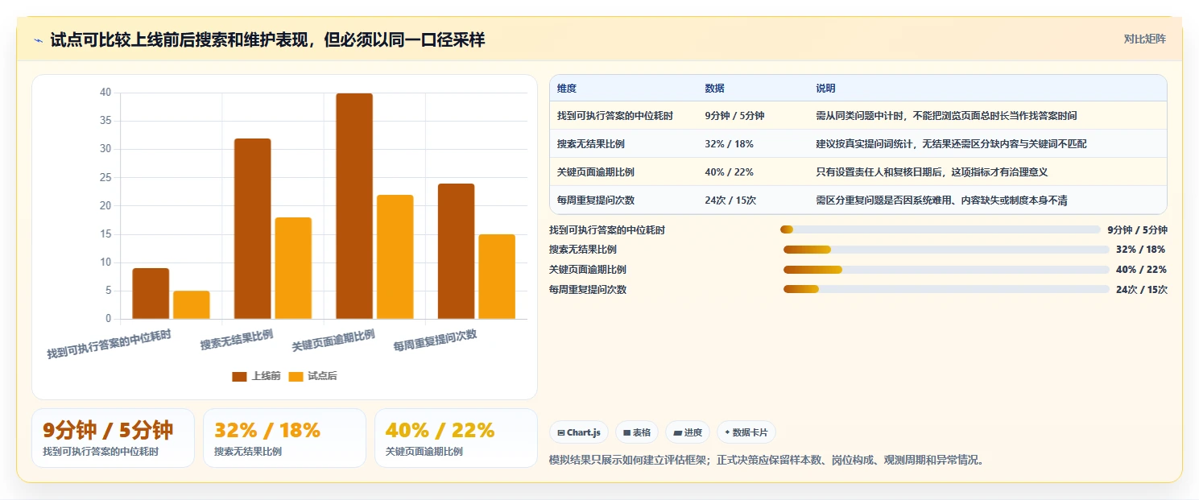1199x500 pixels.
Task: Click the icon inside the 进度 chip
Action: tap(677, 432)
